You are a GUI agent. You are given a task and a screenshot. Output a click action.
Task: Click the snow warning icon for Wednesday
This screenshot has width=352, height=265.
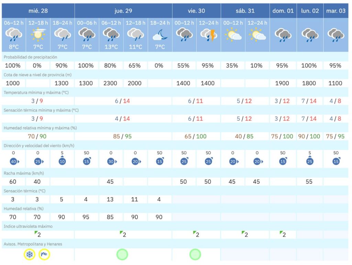[x=30, y=255]
